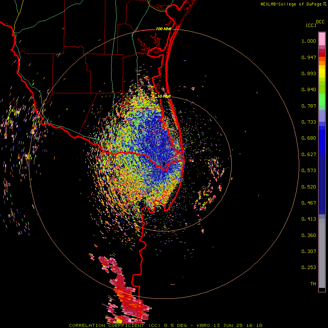Screen dimensions: 328x328
Task: Click CORRELATION COEFFICIENT in the bottom caption
Action: pyautogui.click(x=106, y=325)
